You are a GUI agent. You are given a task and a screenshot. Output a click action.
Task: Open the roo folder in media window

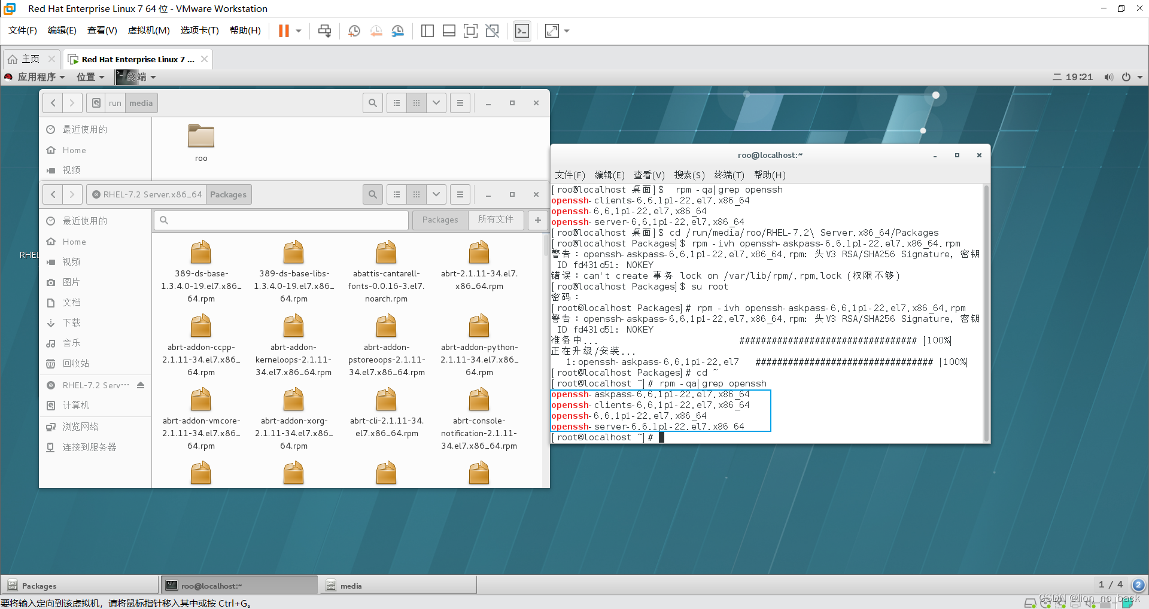tap(201, 143)
